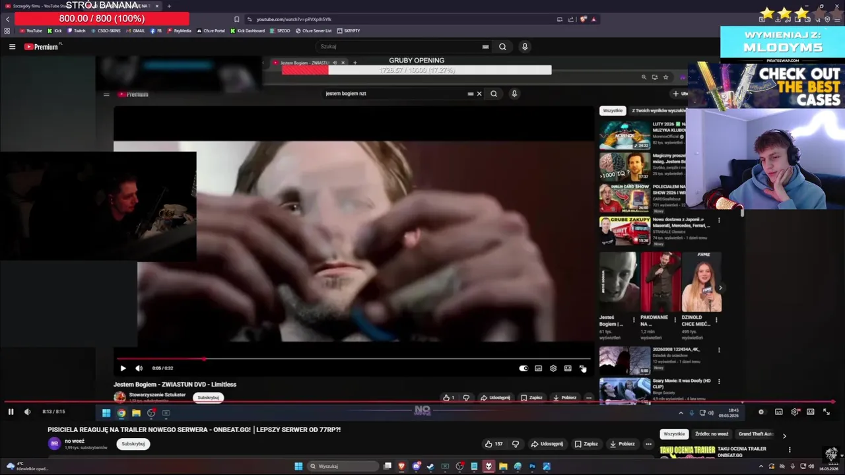Image resolution: width=845 pixels, height=475 pixels.
Task: Open the CSGO-SKINS bookmark
Action: coord(106,30)
